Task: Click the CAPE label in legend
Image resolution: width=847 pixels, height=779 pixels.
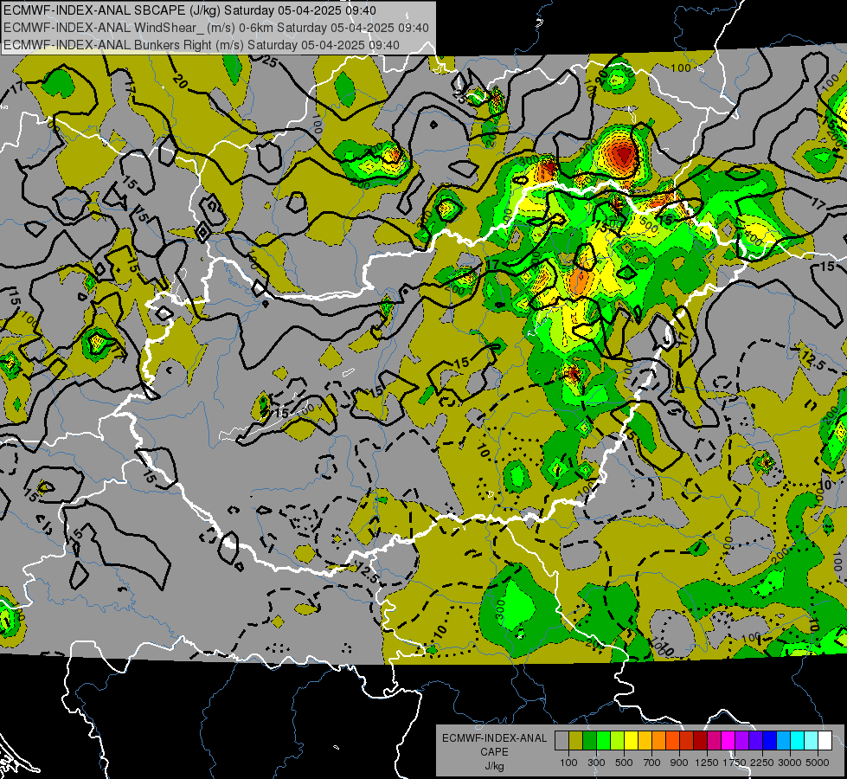Action: pos(494,752)
